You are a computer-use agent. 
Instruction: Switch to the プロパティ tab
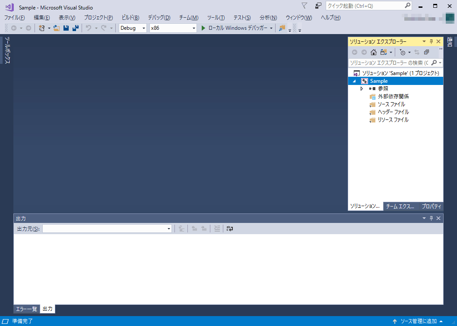(x=432, y=207)
